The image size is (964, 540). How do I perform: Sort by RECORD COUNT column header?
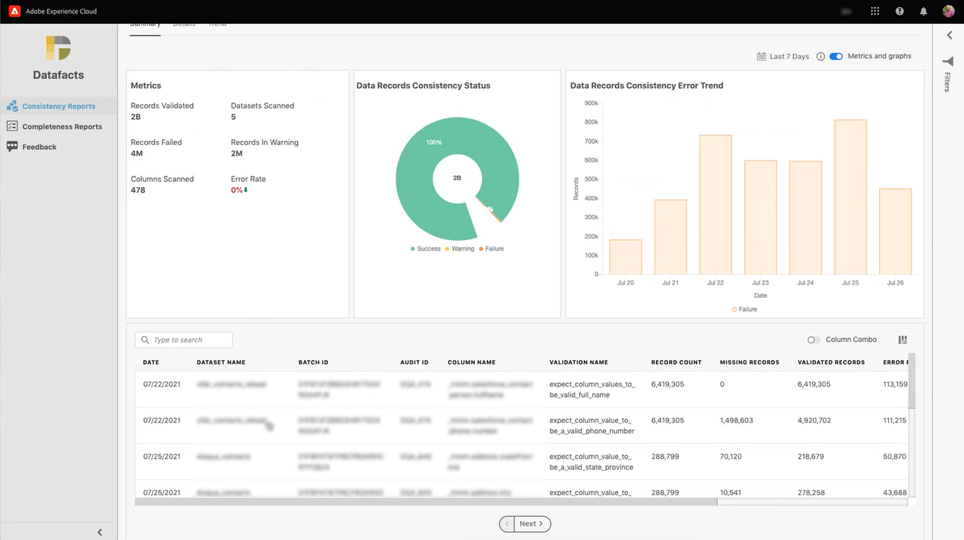pyautogui.click(x=676, y=363)
